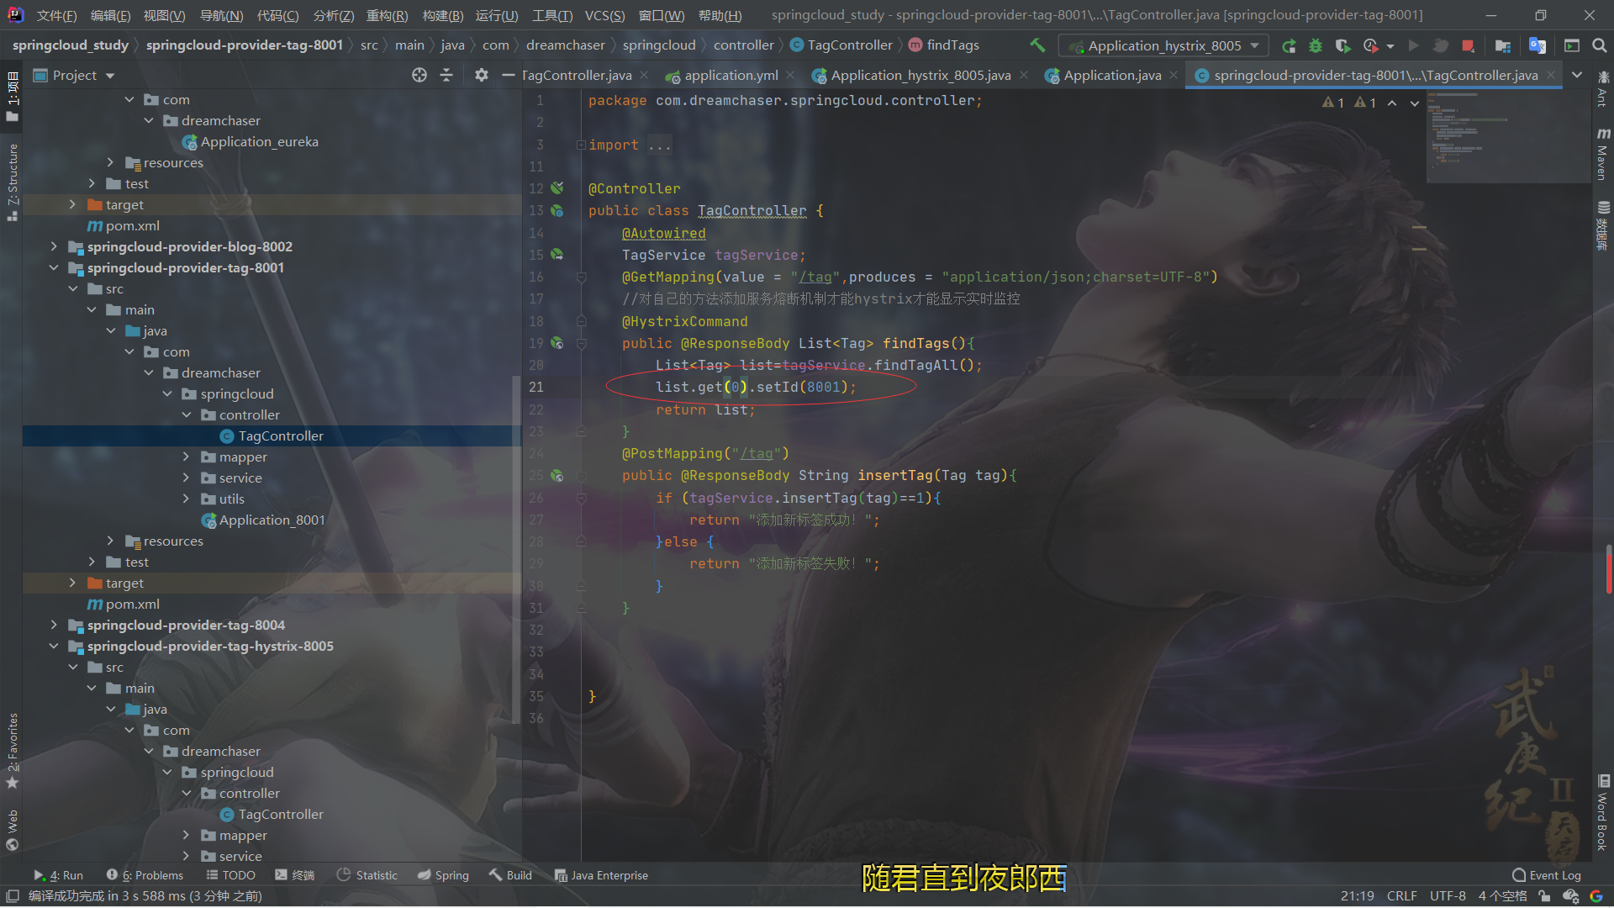1614x908 pixels.
Task: Click the Rerun application icon
Action: point(1289,45)
